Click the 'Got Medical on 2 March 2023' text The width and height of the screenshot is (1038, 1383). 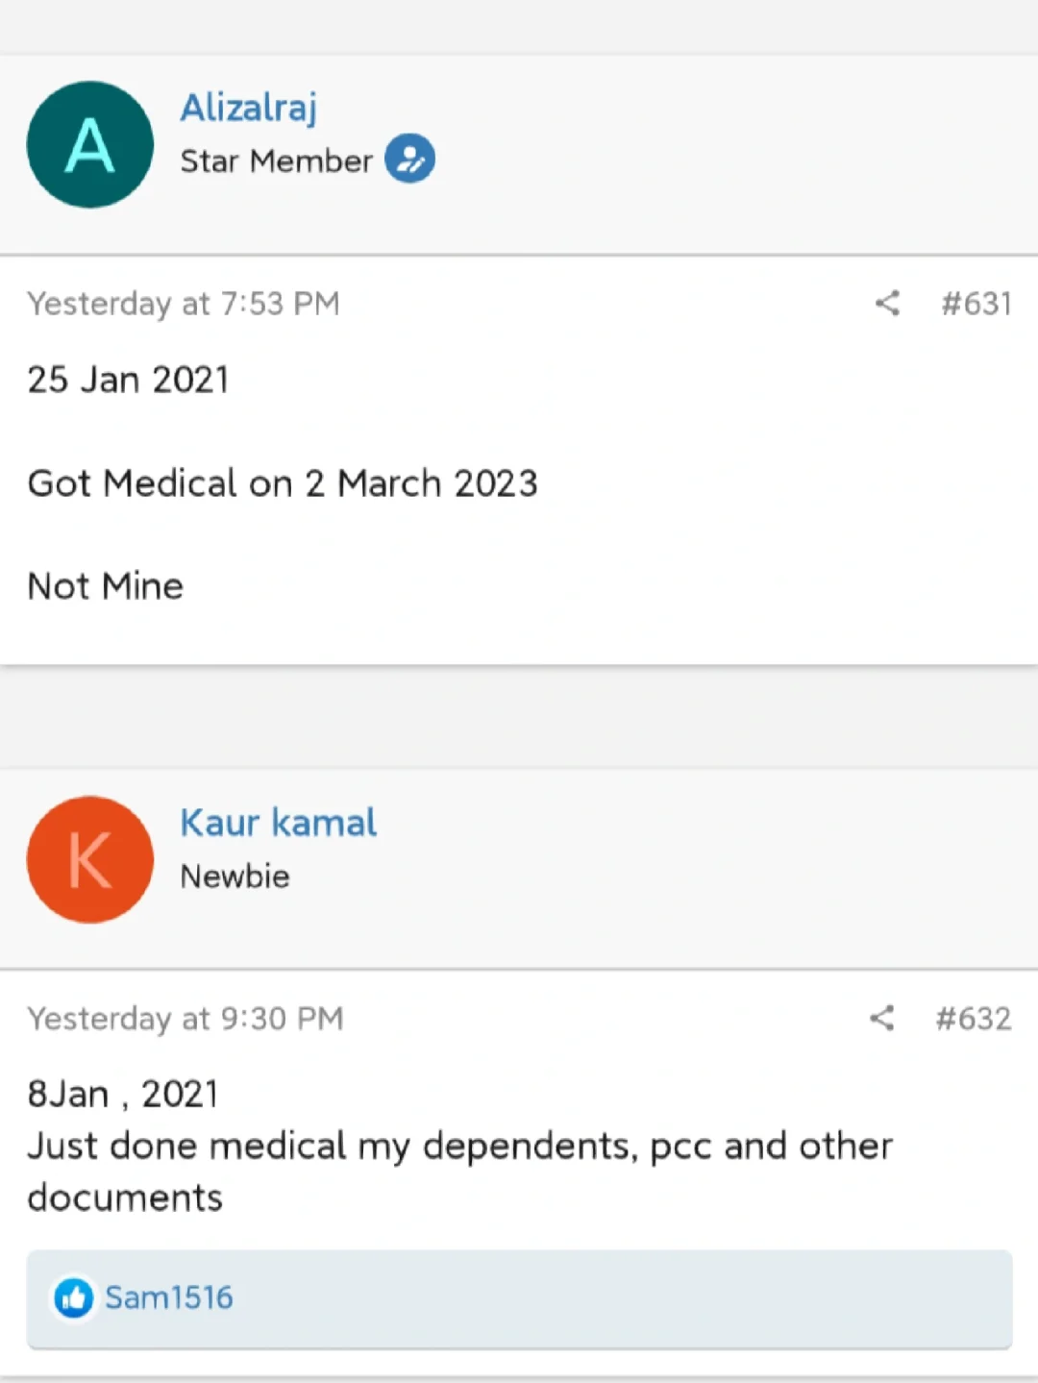coord(283,482)
